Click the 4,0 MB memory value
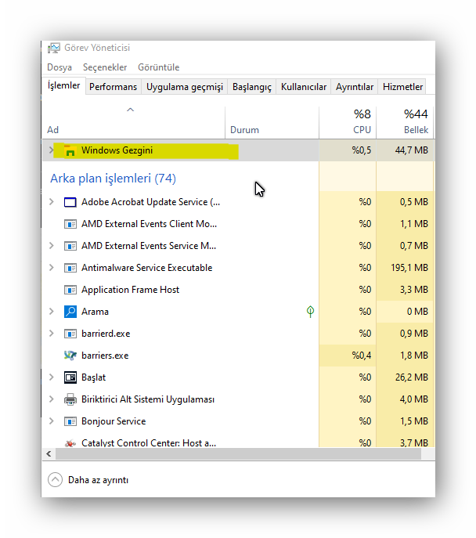This screenshot has width=476, height=538. [x=414, y=399]
